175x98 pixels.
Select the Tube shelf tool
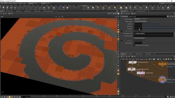(x=7, y=8)
